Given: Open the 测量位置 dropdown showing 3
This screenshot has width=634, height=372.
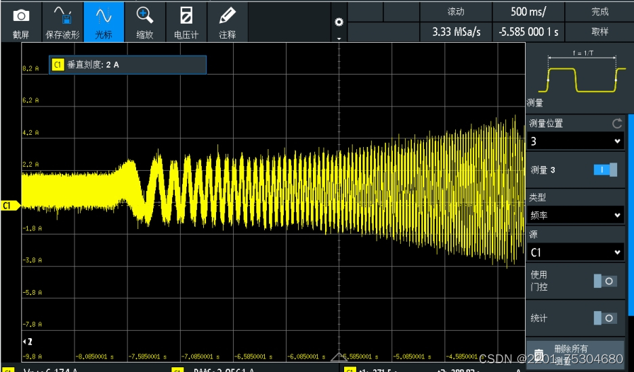Looking at the screenshot, I should [x=575, y=141].
